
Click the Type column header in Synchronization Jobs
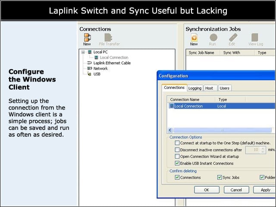point(264,53)
